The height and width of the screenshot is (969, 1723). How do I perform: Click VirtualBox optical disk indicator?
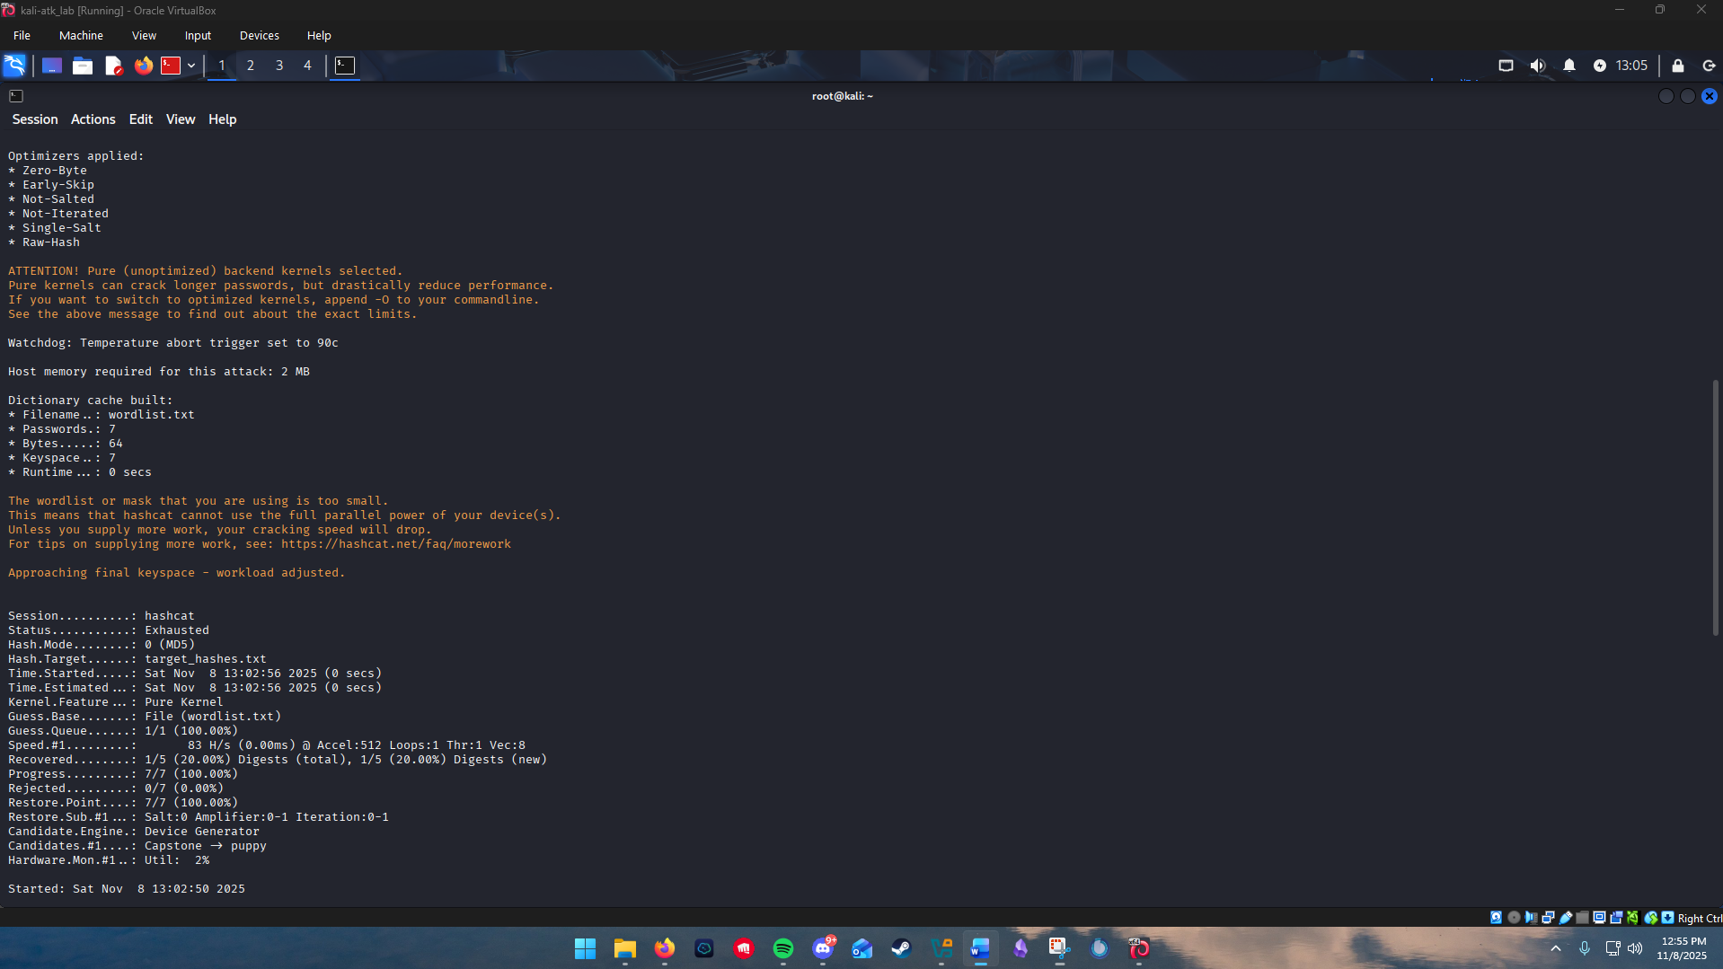[1514, 918]
